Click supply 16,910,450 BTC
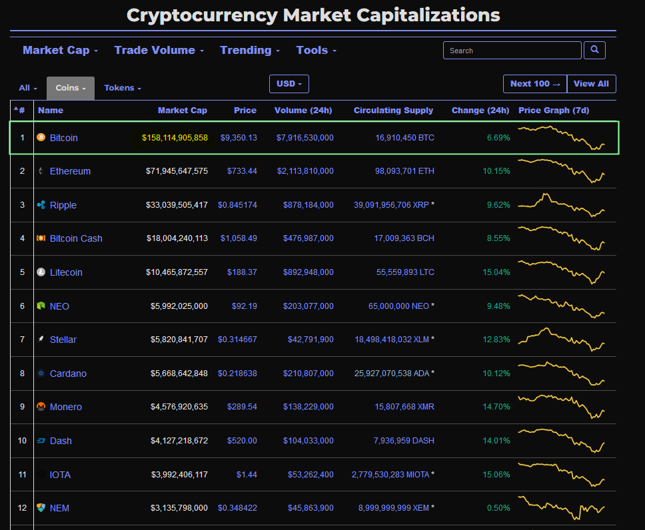This screenshot has height=530, width=645. 404,138
